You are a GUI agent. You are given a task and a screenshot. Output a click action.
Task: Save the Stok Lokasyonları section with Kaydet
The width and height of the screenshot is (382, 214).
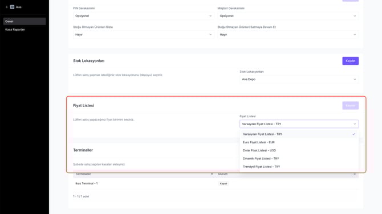350,61
